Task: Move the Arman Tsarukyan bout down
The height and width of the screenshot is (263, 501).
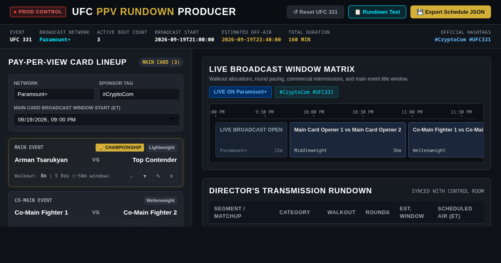Action: [145, 176]
